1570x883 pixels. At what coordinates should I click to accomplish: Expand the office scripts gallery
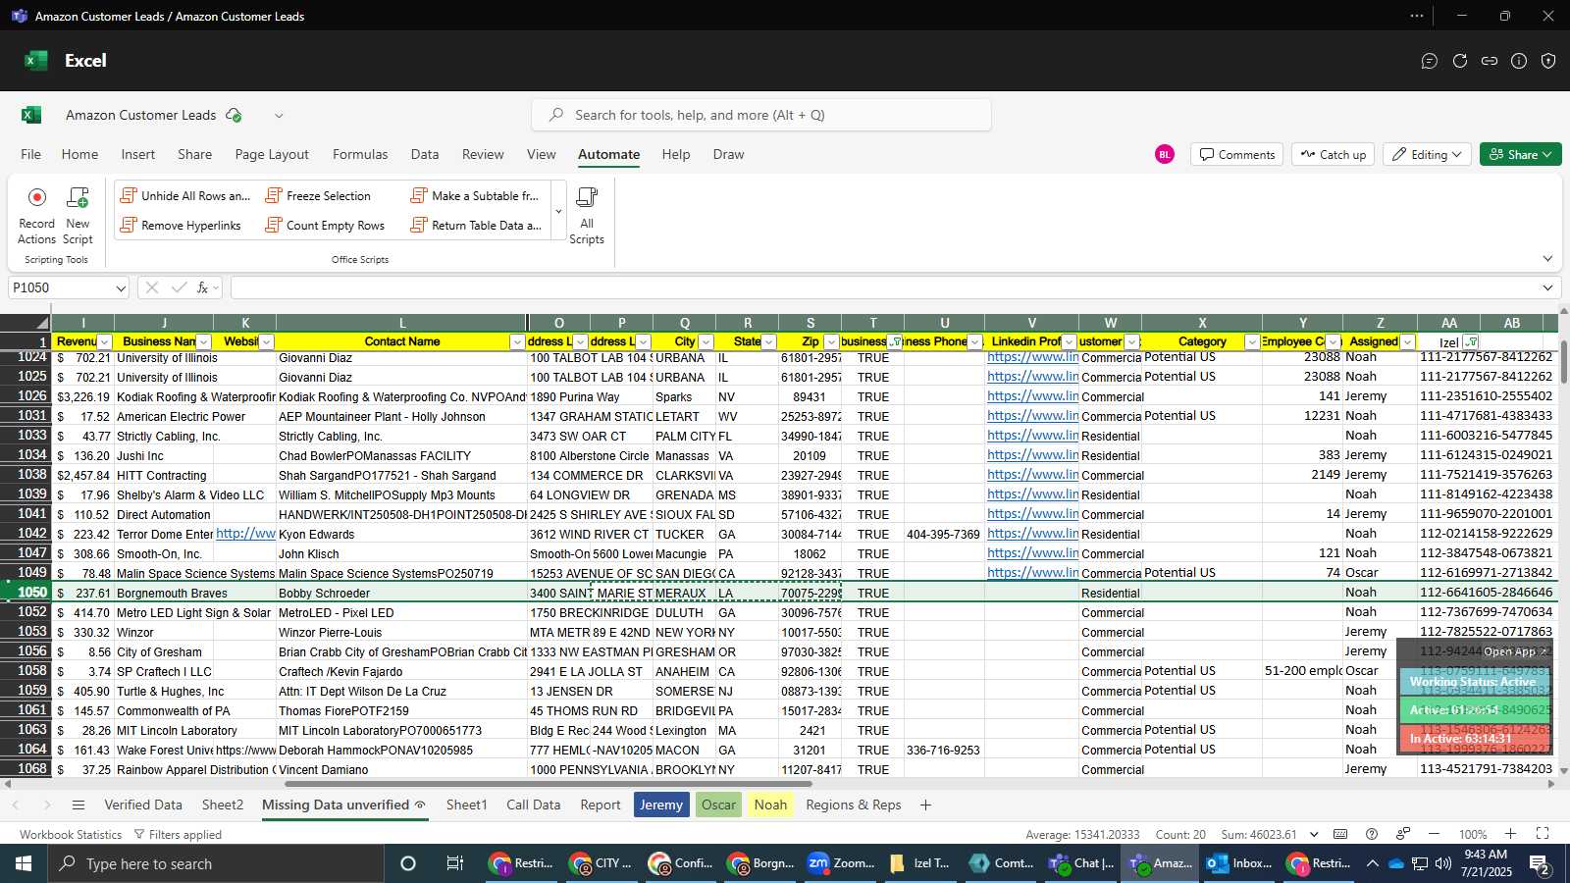(558, 211)
